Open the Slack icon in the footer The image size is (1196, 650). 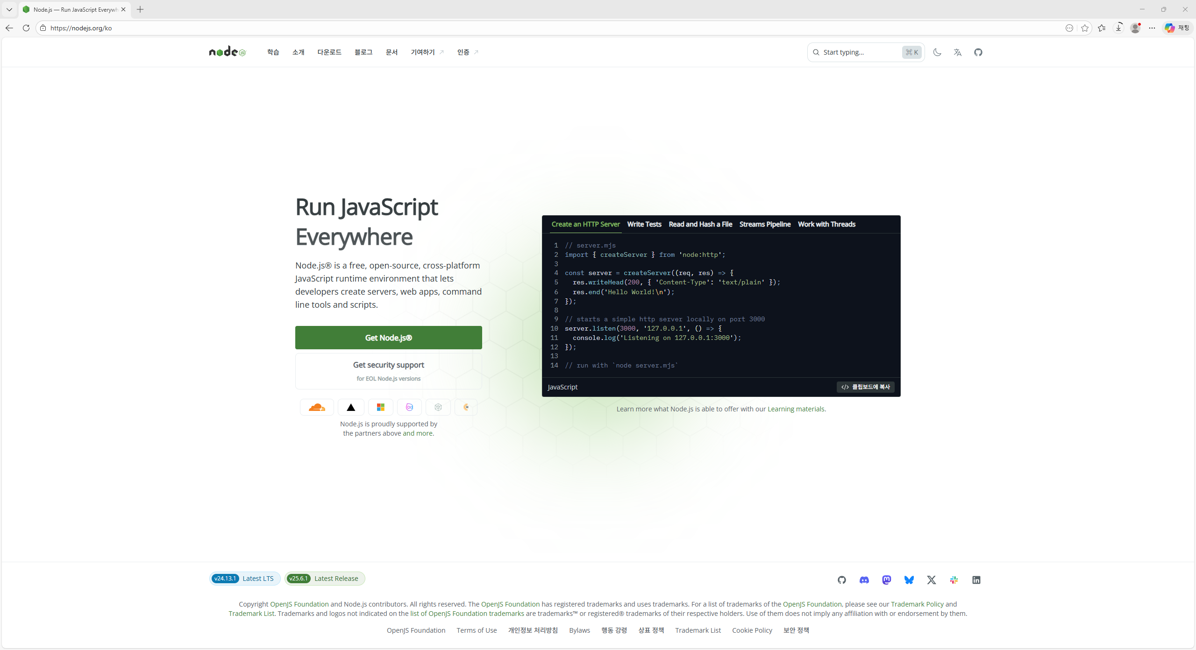954,579
